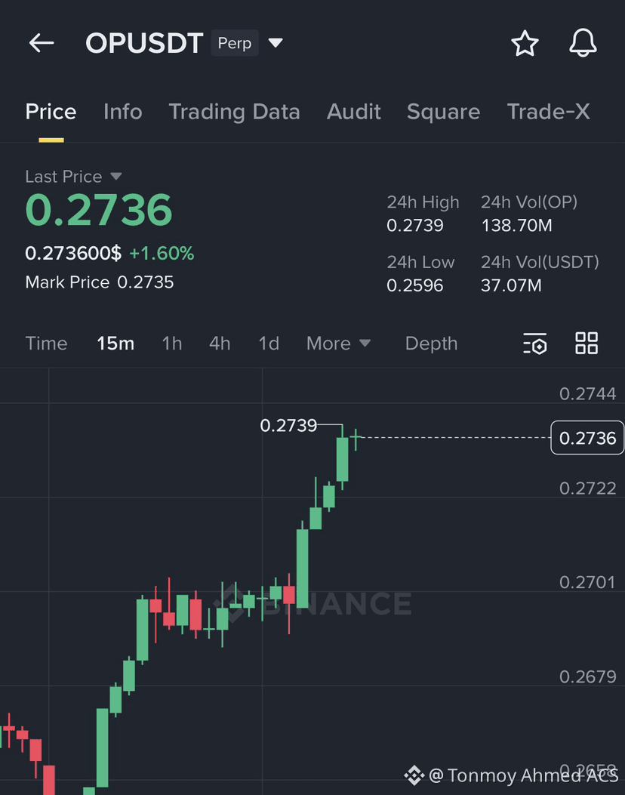Screen dimensions: 625x795
Task: Tap the tallest green candle near 0.2701
Action: [303, 568]
